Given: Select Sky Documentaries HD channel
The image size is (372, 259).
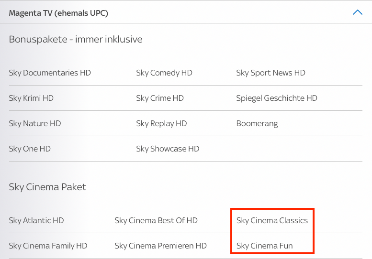Looking at the screenshot, I should pyautogui.click(x=50, y=73).
